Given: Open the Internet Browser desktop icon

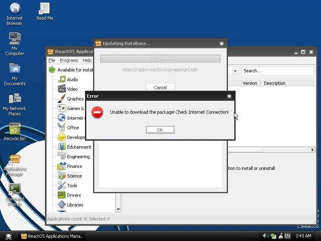Looking at the screenshot, I should click(14, 14).
